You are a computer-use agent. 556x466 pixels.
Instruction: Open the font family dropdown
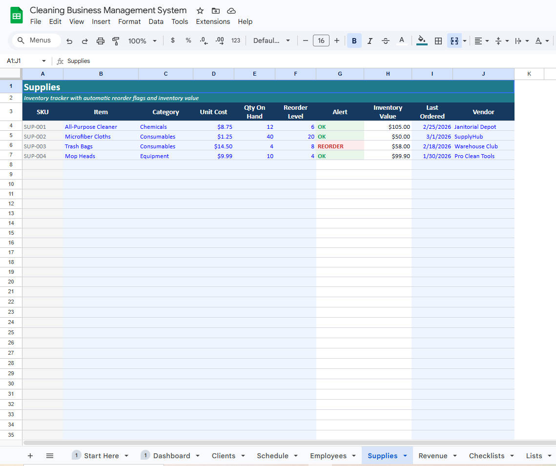click(271, 41)
